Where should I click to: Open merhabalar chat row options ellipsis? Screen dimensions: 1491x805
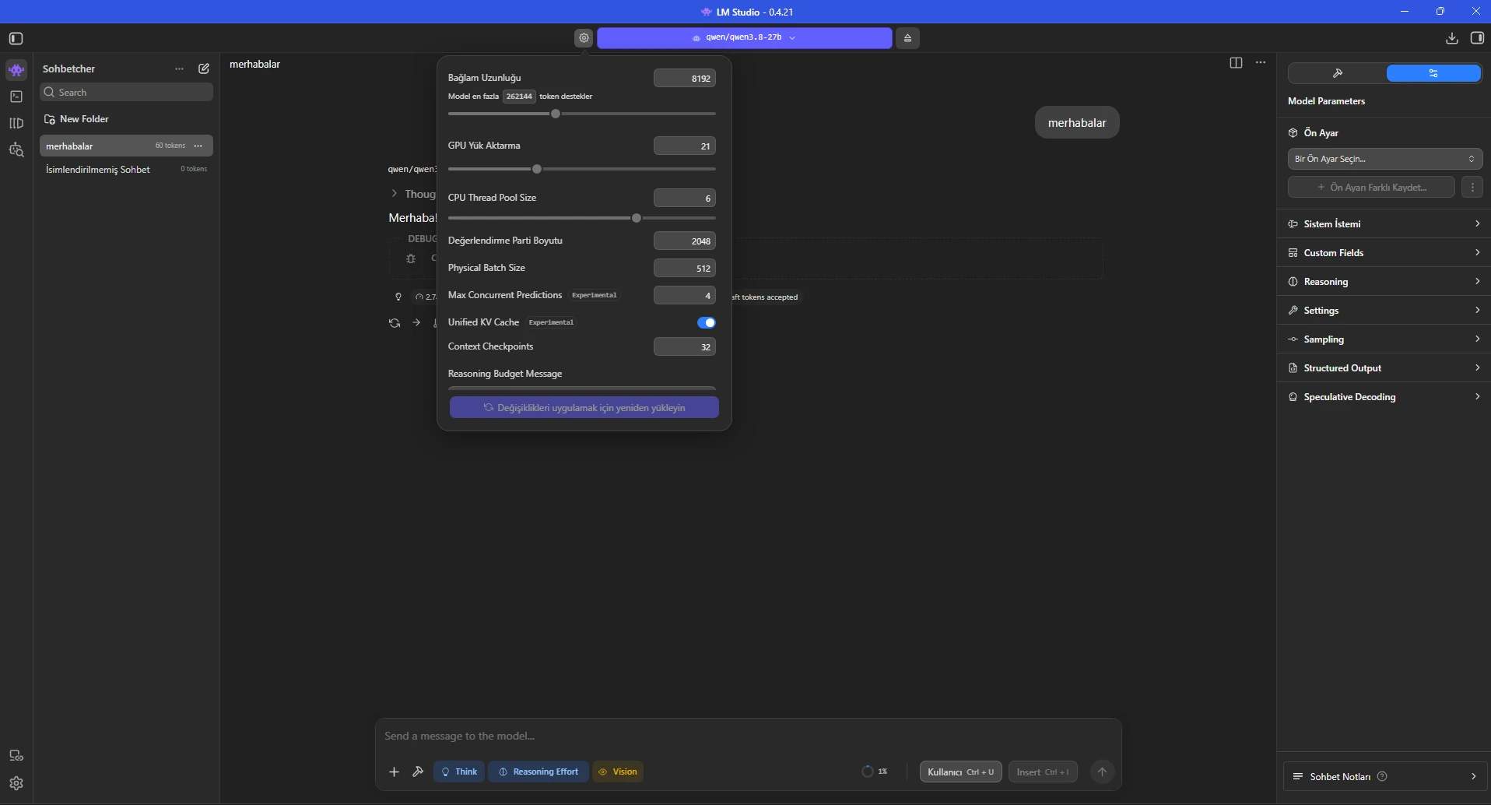(198, 146)
